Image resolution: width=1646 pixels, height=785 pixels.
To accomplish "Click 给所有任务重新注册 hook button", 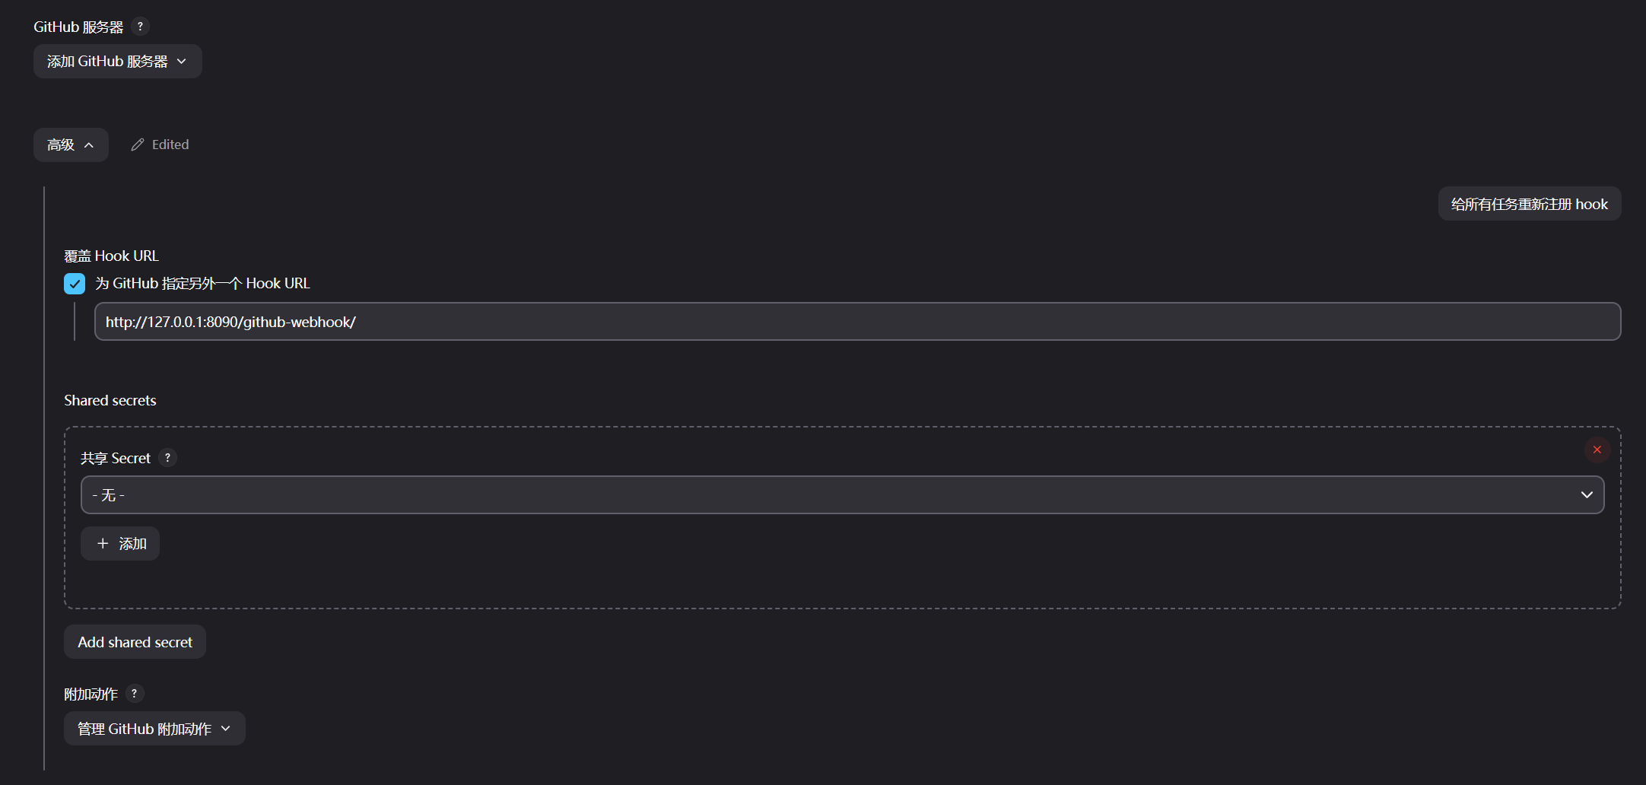I will [1529, 204].
